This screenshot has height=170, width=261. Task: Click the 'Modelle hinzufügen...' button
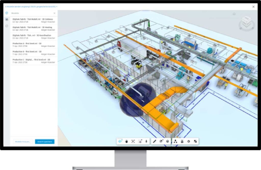(23, 142)
